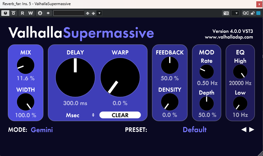
Task: Click the copy settings arrow icon
Action: coord(48,13)
